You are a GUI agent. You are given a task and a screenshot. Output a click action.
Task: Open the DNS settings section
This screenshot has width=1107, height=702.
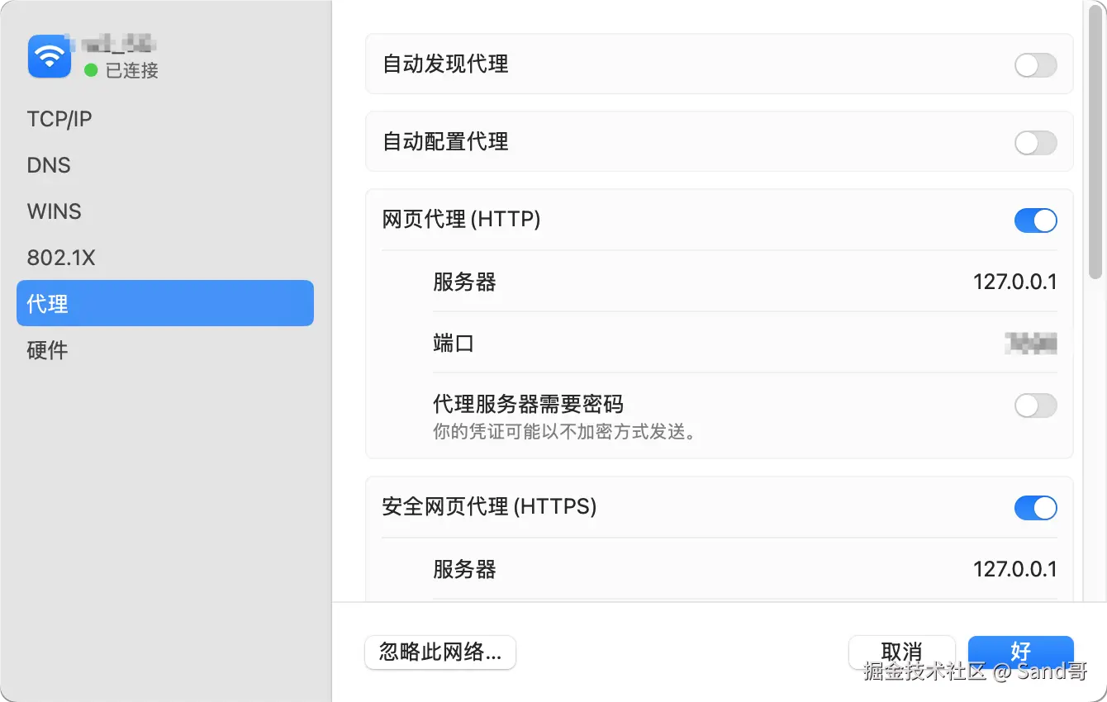[x=48, y=165]
